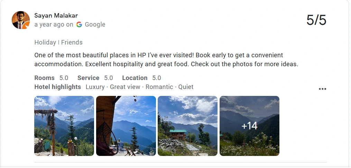Click the 5/5 overall rating
The image size is (351, 168).
pos(316,20)
